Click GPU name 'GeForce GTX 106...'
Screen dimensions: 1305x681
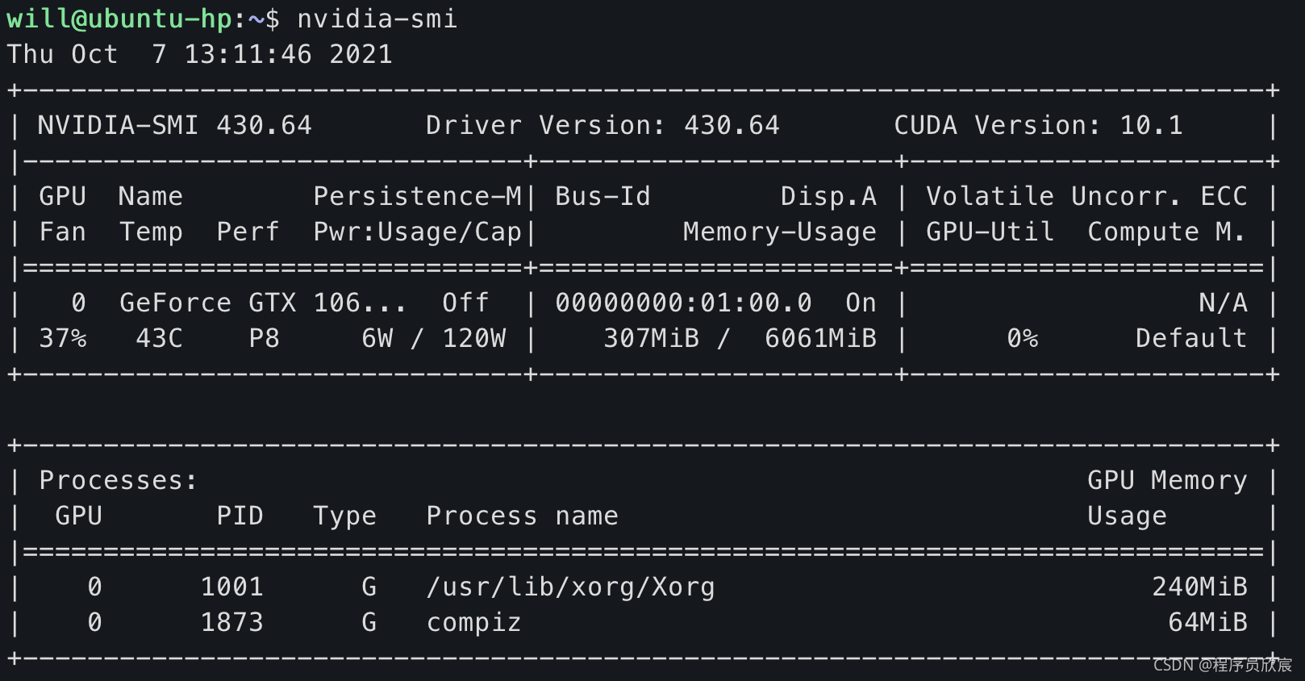point(263,303)
